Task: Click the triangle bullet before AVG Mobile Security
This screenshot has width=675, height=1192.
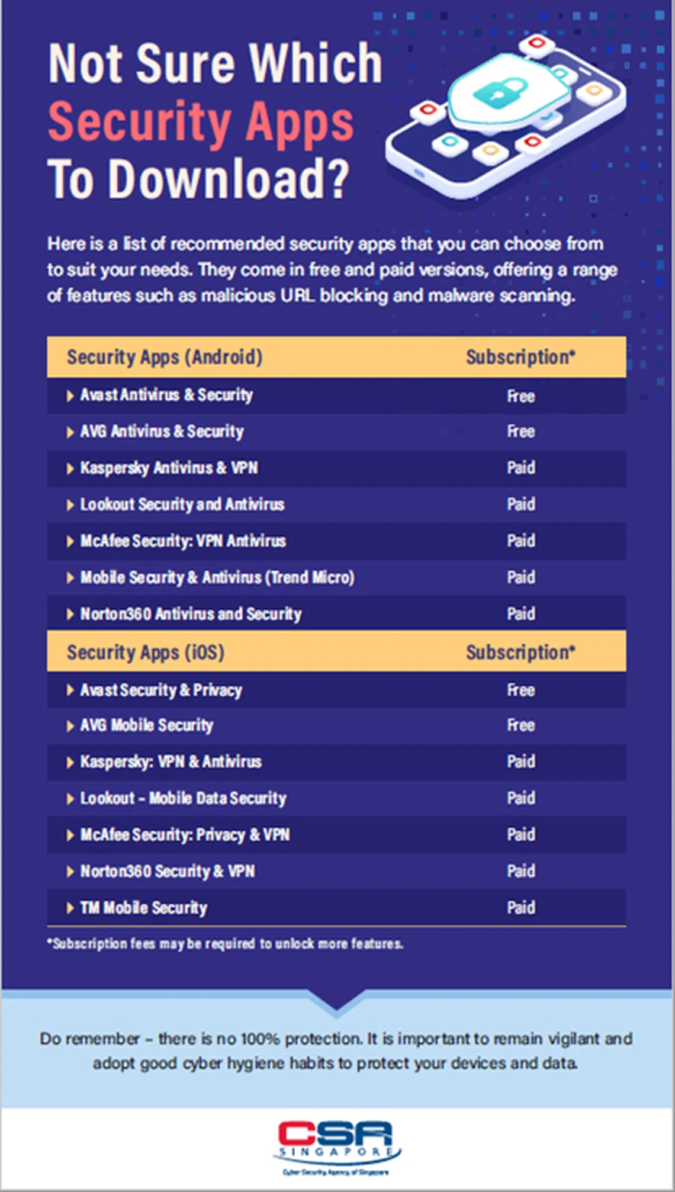Action: (70, 726)
